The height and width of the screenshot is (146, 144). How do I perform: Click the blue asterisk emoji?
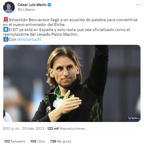tap(6, 30)
